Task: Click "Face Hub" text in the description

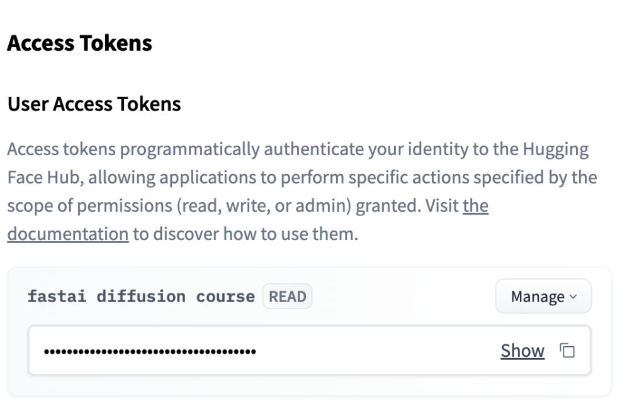Action: [x=43, y=178]
